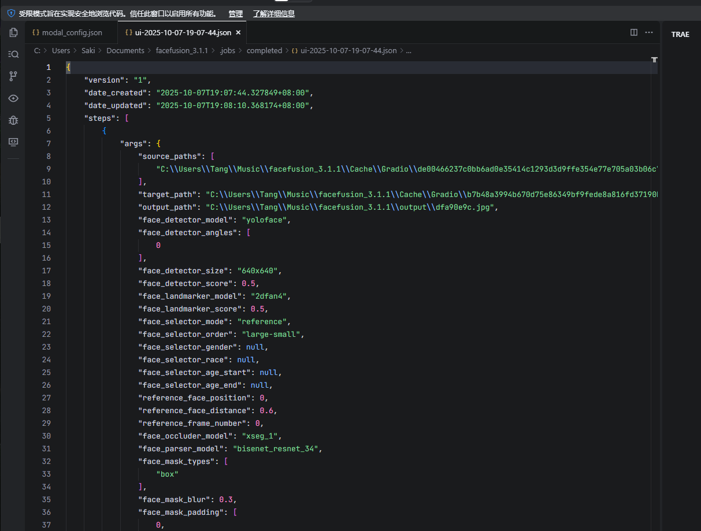Click the "face_mask_types" key
Image resolution: width=701 pixels, height=531 pixels.
click(179, 461)
